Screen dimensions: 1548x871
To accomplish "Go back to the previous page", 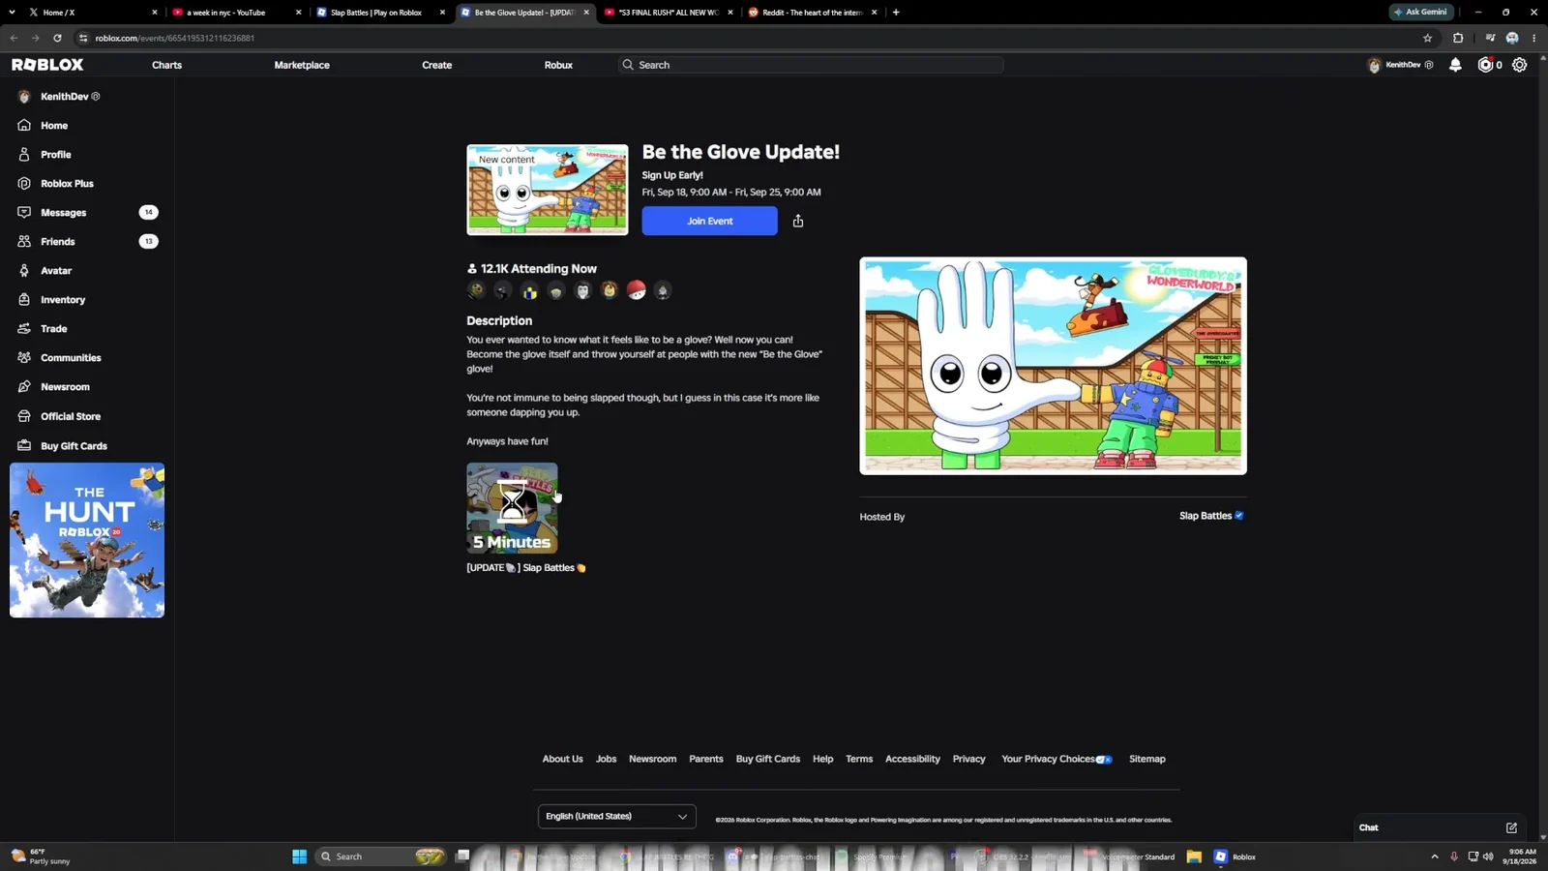I will pyautogui.click(x=14, y=38).
